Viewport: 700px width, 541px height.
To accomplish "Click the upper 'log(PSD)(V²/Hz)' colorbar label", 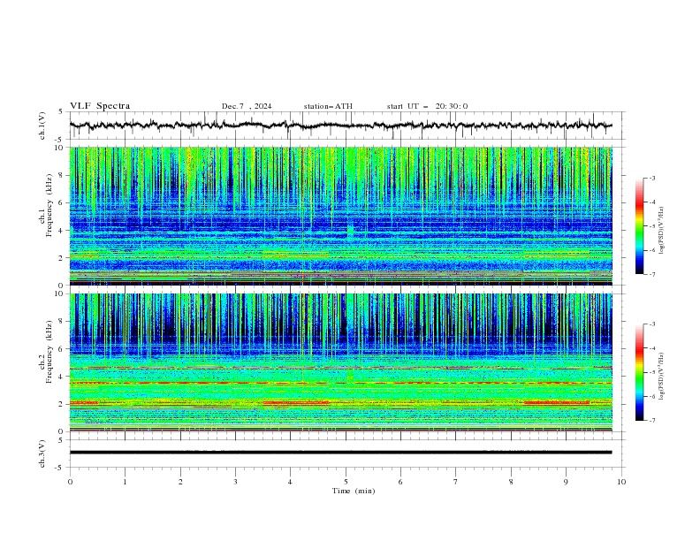I will coord(661,231).
